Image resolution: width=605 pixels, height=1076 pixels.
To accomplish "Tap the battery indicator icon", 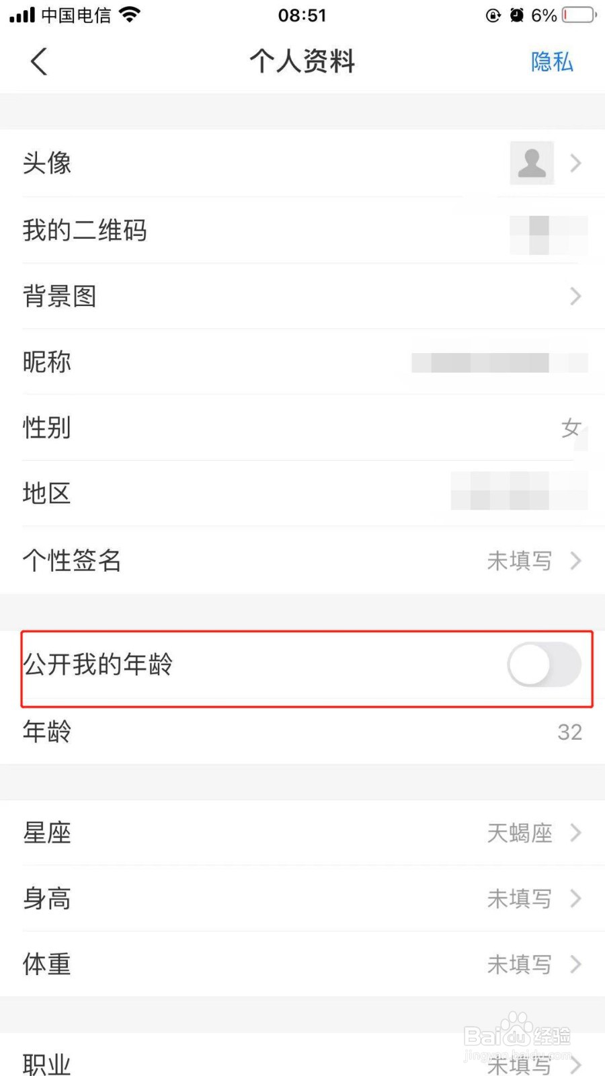I will (579, 15).
